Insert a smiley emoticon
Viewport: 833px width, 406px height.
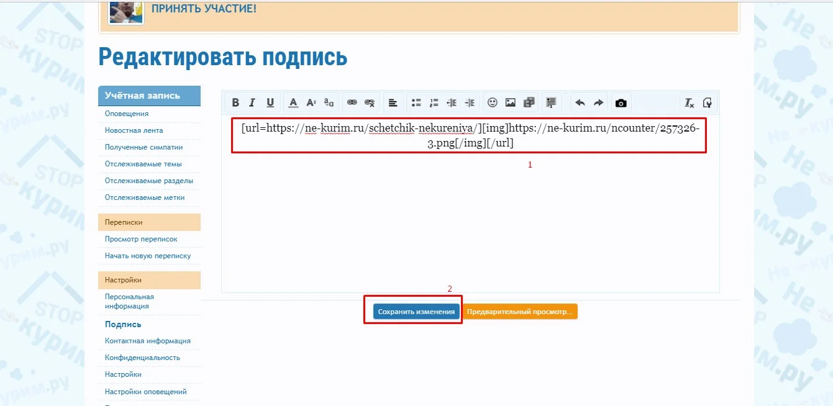491,102
